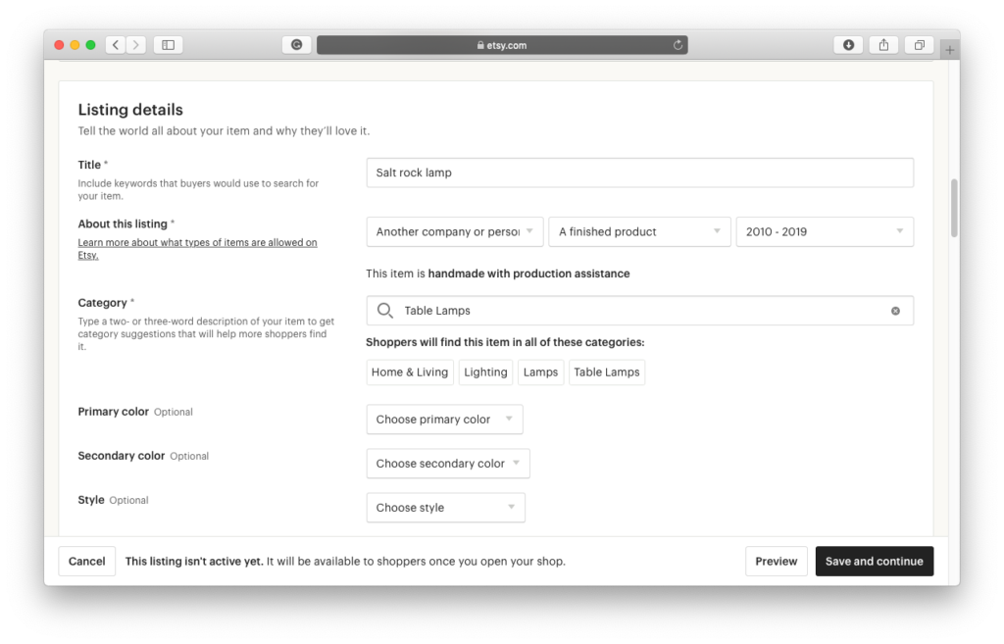Open the Choose style dropdown

(x=445, y=508)
